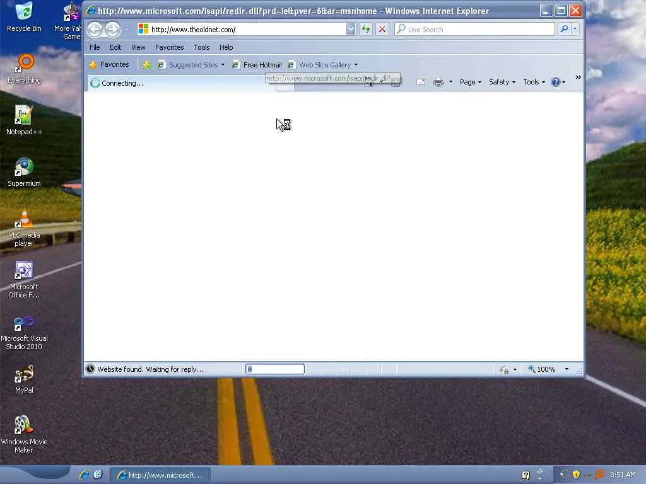Open the Page command bar dropdown
Screen dimensions: 646x484
click(x=470, y=82)
